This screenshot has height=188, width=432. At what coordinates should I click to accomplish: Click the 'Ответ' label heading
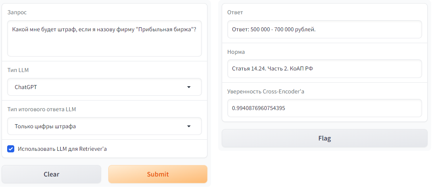coord(235,12)
